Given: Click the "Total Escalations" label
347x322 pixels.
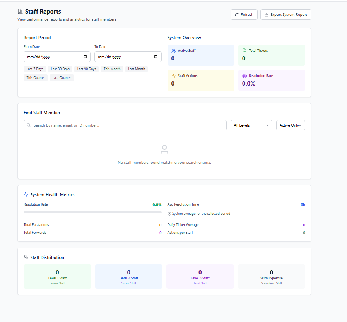Looking at the screenshot, I should pos(36,225).
